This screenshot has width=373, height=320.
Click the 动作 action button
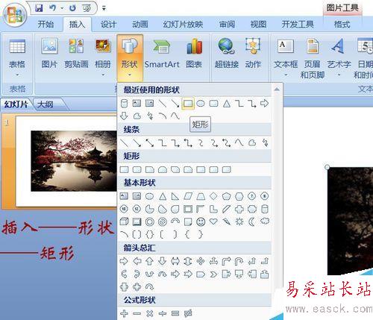point(253,54)
